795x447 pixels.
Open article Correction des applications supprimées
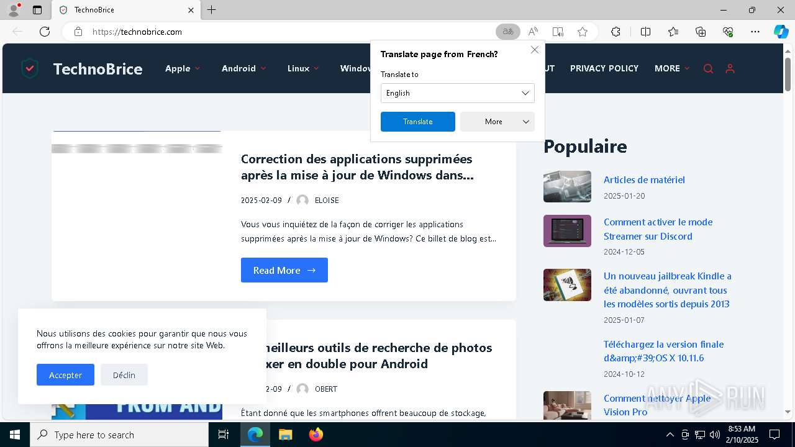point(357,167)
